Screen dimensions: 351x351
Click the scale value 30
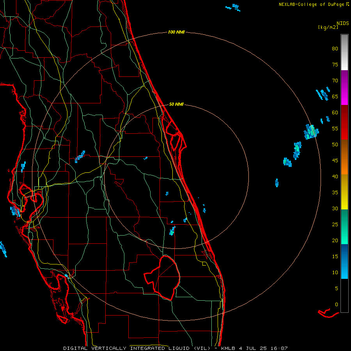335,209
